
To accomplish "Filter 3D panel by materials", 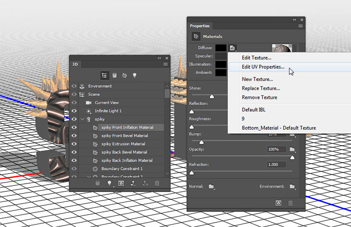I will tap(124, 76).
